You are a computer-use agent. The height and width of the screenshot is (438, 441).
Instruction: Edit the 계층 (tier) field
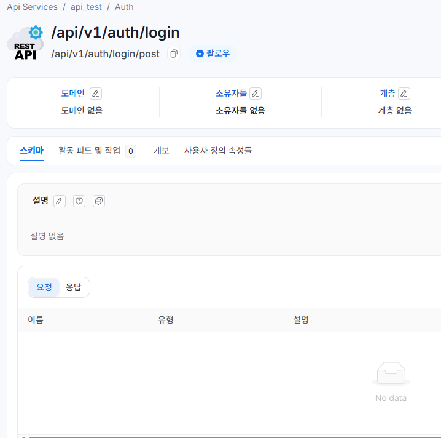tap(404, 94)
